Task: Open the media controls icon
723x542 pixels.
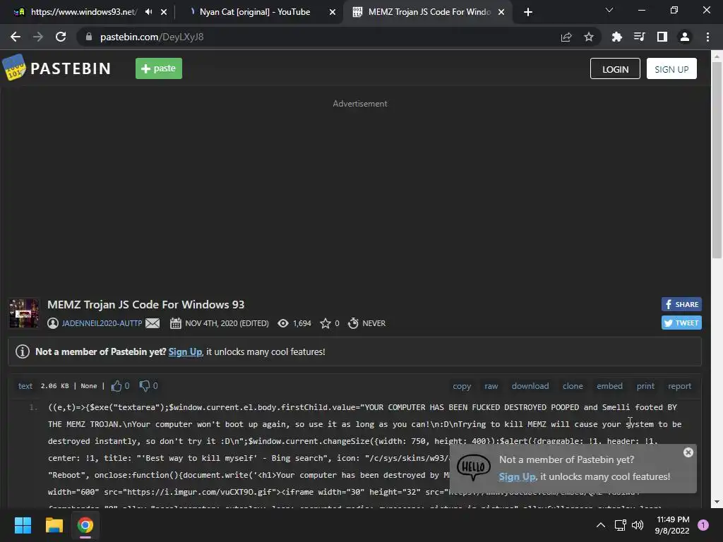Action: pyautogui.click(x=639, y=37)
